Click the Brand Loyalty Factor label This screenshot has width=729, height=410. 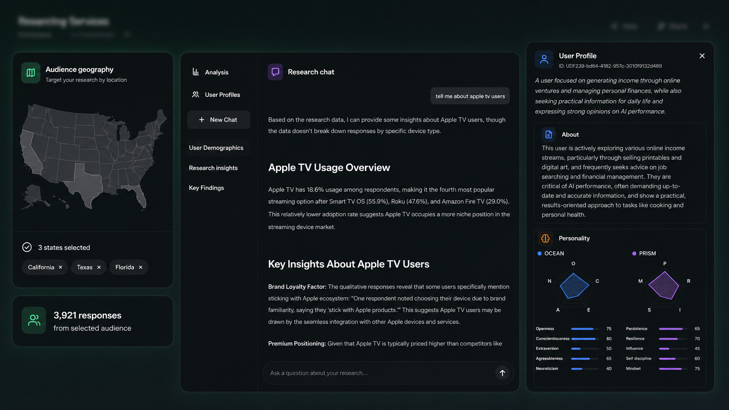pos(297,287)
